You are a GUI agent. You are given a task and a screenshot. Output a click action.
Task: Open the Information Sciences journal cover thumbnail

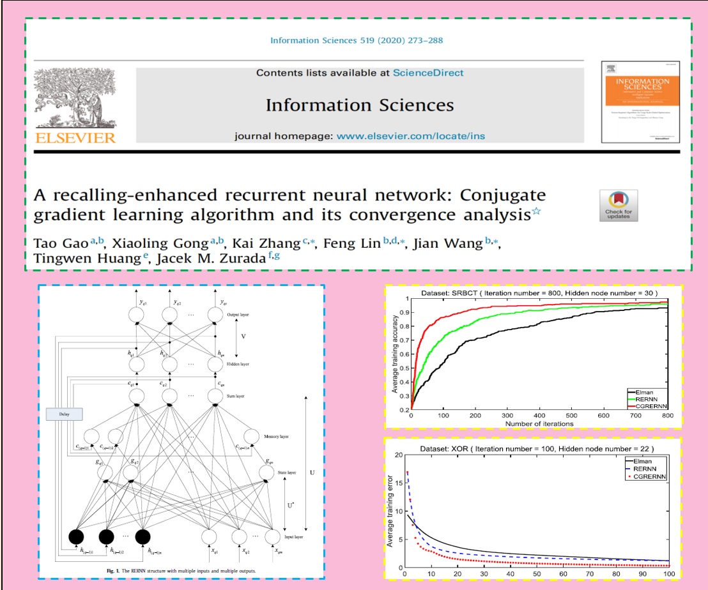(641, 102)
